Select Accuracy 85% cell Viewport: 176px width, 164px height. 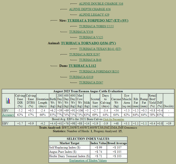point(53,115)
